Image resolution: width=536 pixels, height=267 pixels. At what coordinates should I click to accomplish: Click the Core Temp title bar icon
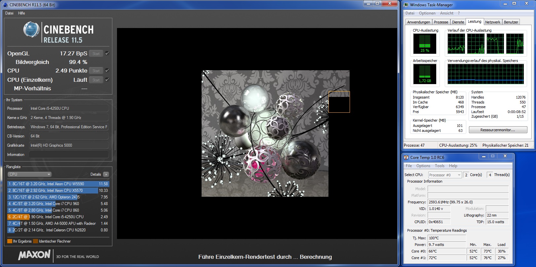click(406, 157)
